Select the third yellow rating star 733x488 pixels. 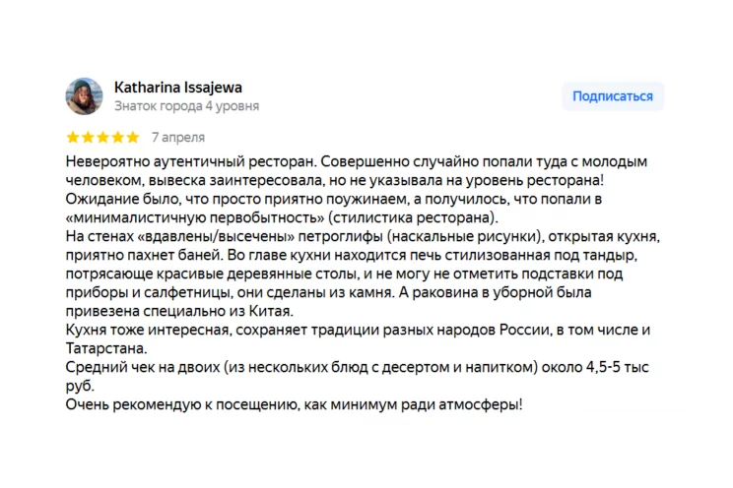pyautogui.click(x=102, y=138)
